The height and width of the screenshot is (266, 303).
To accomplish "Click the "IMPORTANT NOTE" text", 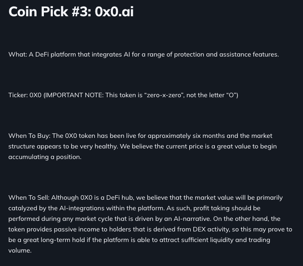I will pyautogui.click(x=74, y=95).
